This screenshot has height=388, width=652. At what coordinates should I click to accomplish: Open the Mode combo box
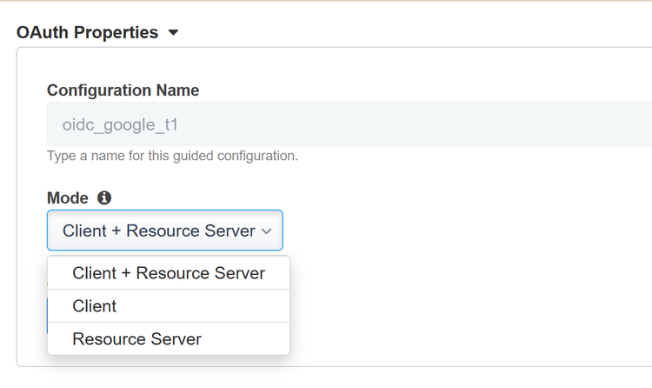pyautogui.click(x=164, y=231)
